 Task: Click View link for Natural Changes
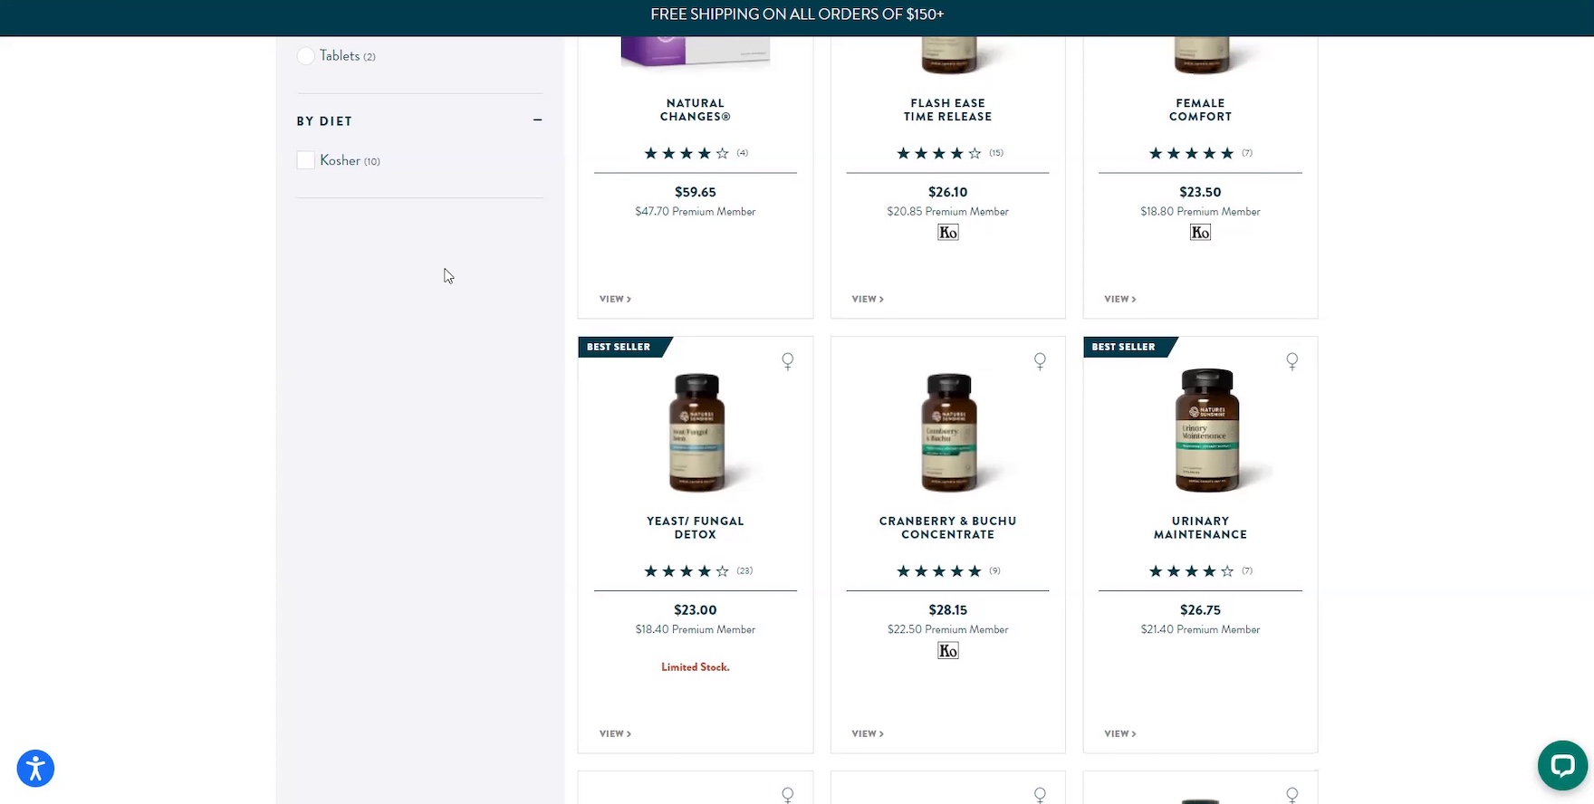click(x=615, y=299)
